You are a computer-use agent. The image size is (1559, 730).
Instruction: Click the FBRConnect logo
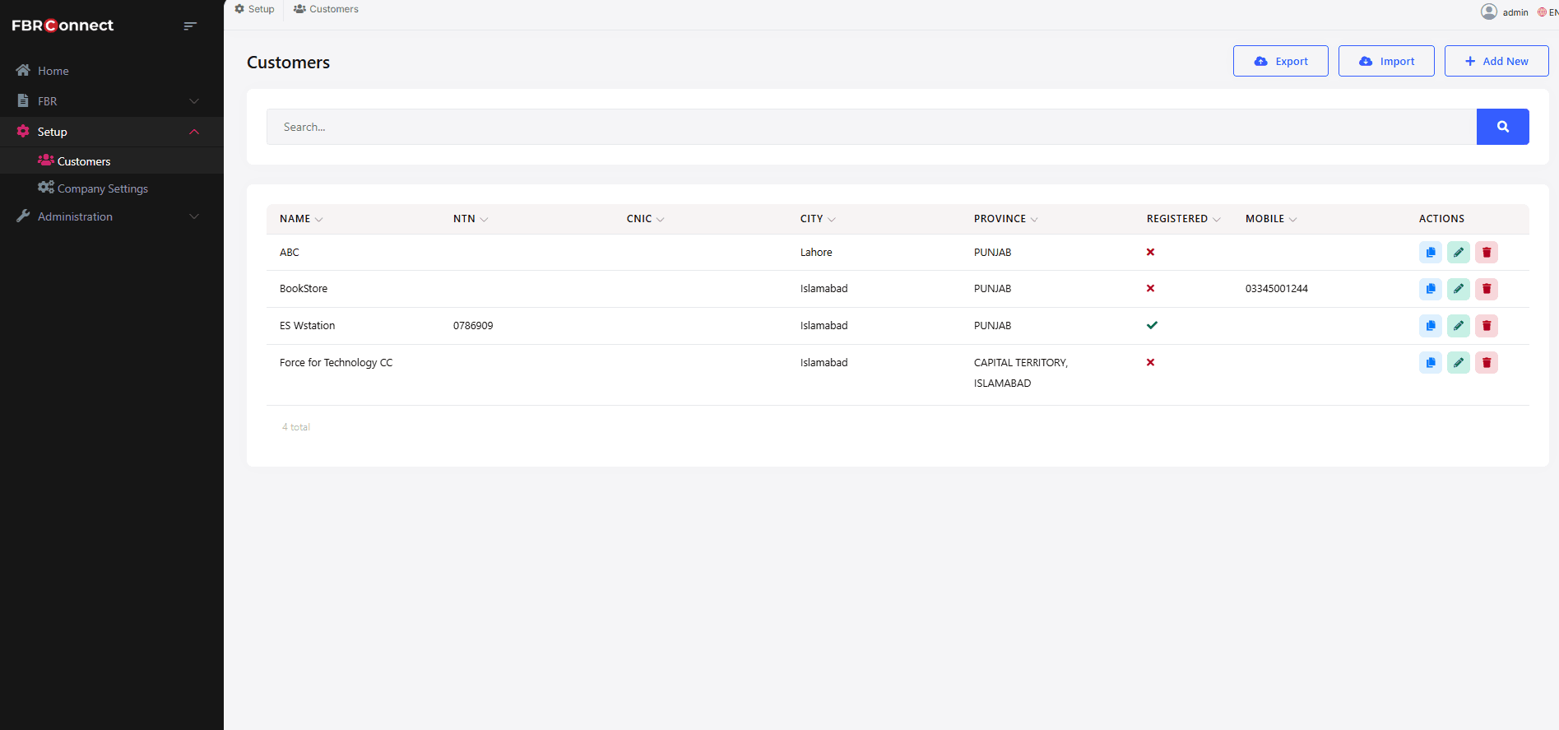63,26
